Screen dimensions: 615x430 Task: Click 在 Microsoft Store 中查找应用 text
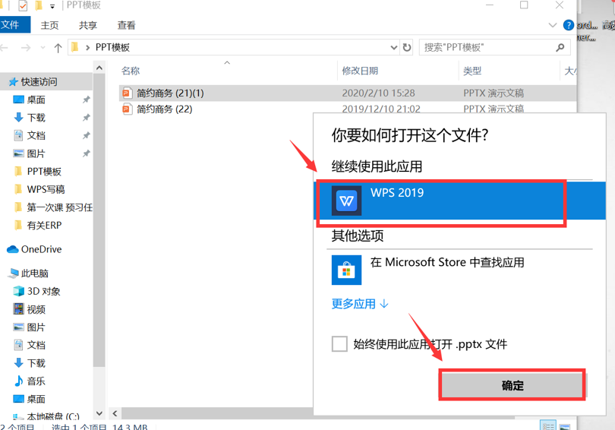(447, 262)
